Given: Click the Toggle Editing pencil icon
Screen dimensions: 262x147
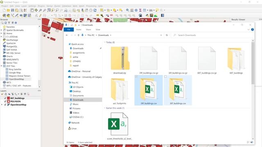Looking at the screenshot, I should click(x=40, y=16).
